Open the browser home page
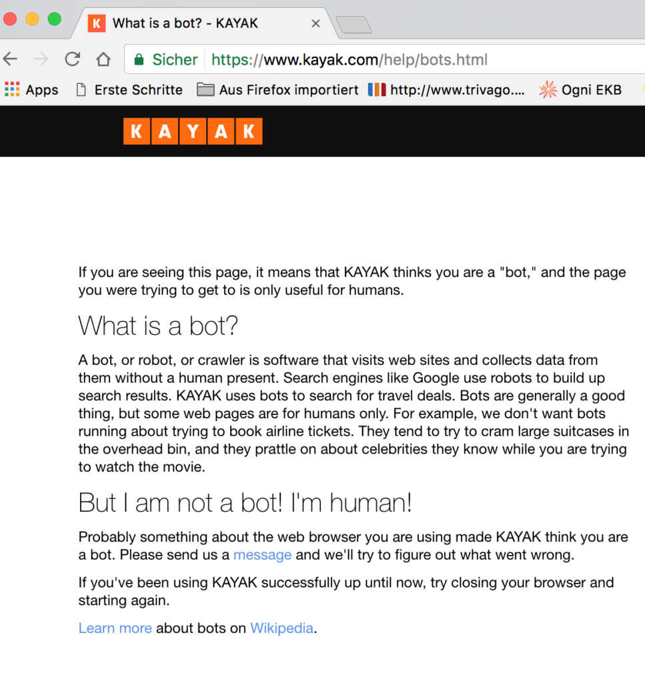This screenshot has height=683, width=645. click(103, 59)
